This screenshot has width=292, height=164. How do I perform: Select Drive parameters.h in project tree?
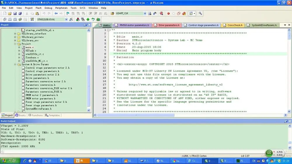[37, 78]
